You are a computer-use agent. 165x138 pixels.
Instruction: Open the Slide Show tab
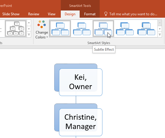tap(11, 14)
